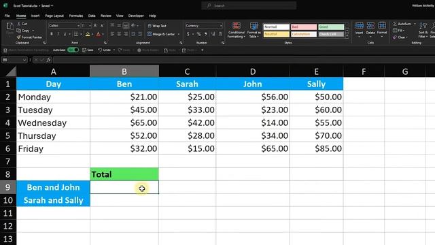The width and height of the screenshot is (435, 245).
Task: Click the Cut icon in Clipboard
Action: pyautogui.click(x=18, y=24)
